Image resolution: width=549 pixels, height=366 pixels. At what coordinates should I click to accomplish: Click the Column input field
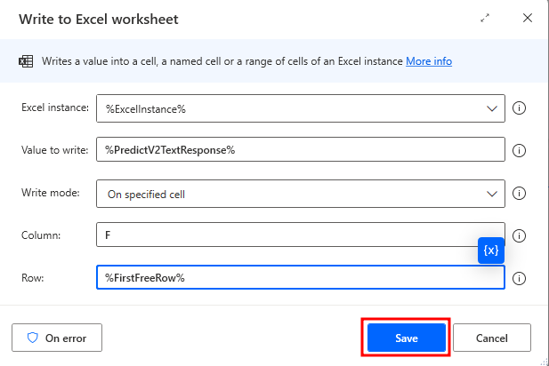tap(301, 235)
